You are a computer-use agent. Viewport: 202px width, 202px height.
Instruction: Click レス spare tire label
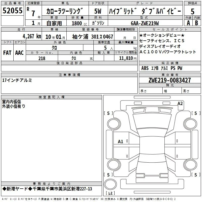(x=110, y=193)
